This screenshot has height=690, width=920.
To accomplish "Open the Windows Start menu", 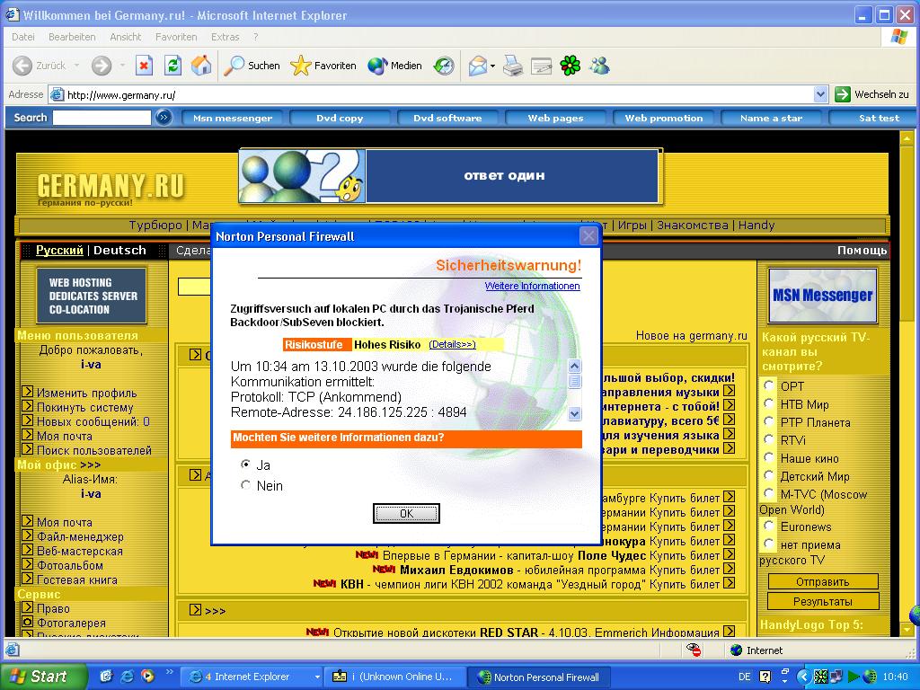I will click(x=43, y=677).
